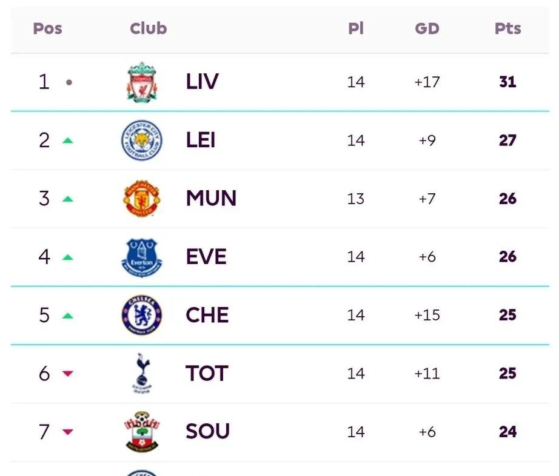
Task: Click the green up arrow next to position 4
Action: point(68,257)
